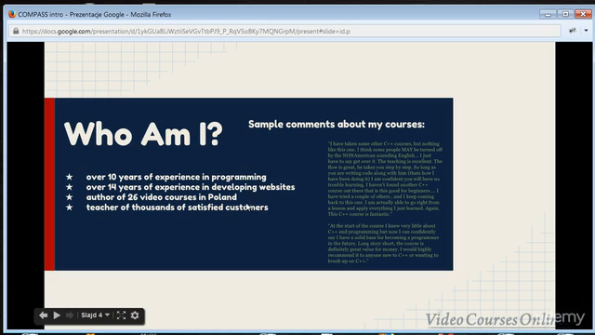Click the padlock site identity icon
The height and width of the screenshot is (335, 595).
tap(16, 31)
